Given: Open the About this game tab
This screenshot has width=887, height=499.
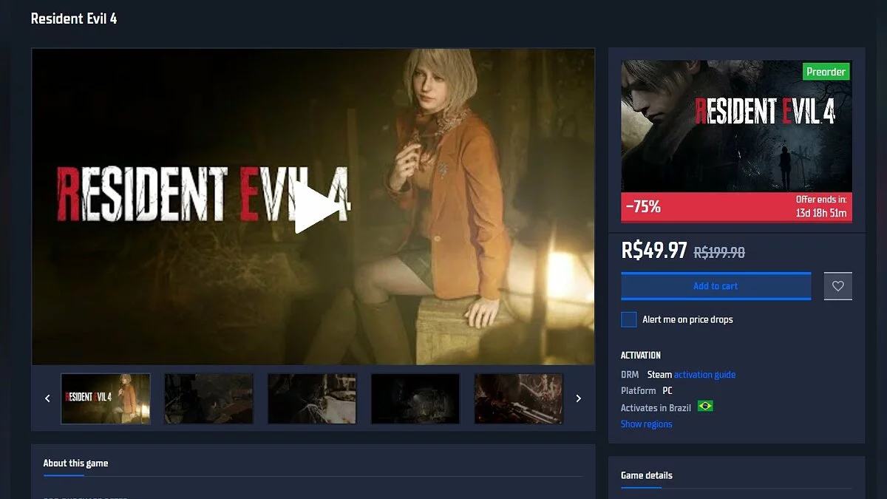Looking at the screenshot, I should 75,464.
